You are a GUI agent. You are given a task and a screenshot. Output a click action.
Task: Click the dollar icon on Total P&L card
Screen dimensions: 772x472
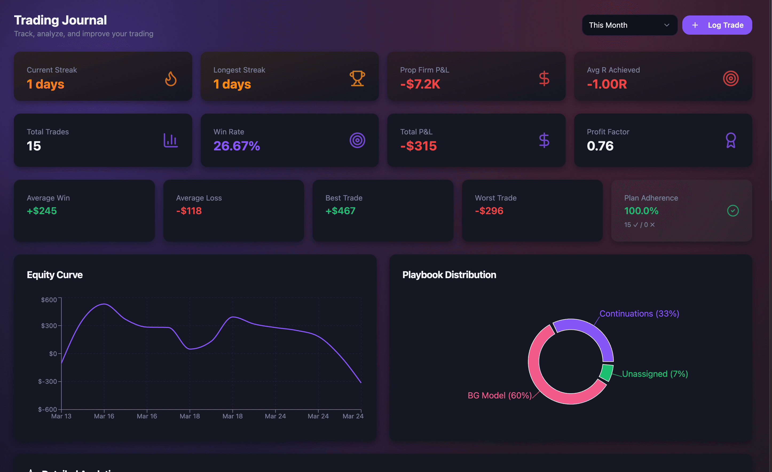point(544,140)
